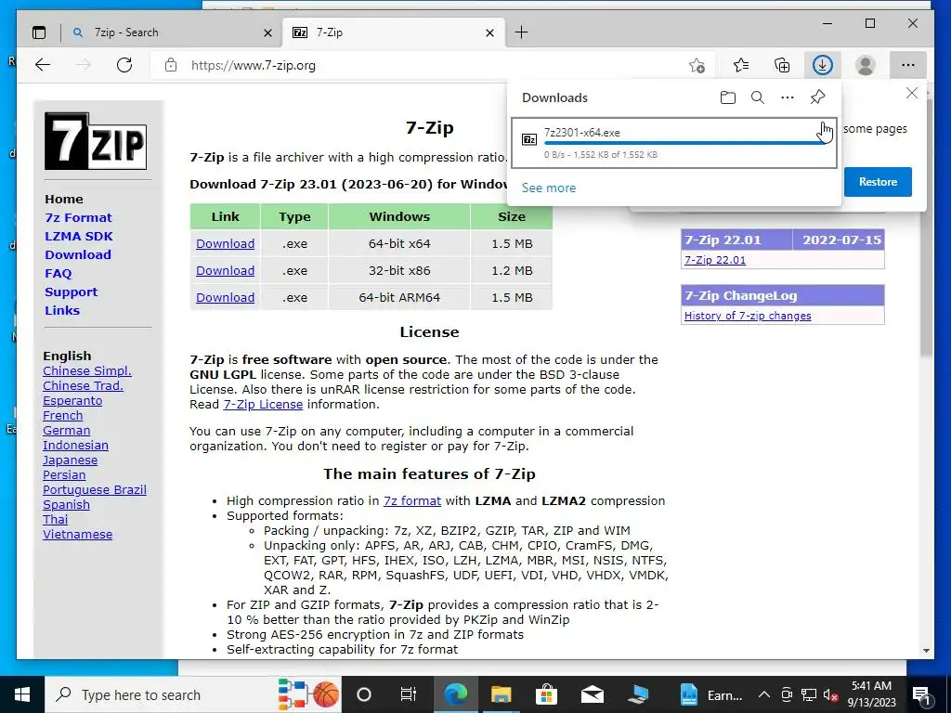
Task: Open the profile avatar icon
Action: pos(865,65)
